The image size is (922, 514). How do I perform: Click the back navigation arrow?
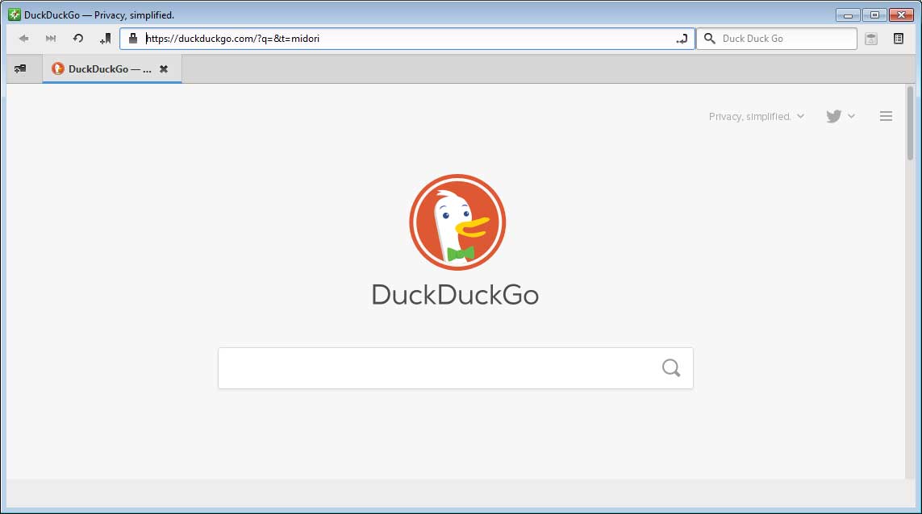pos(23,39)
